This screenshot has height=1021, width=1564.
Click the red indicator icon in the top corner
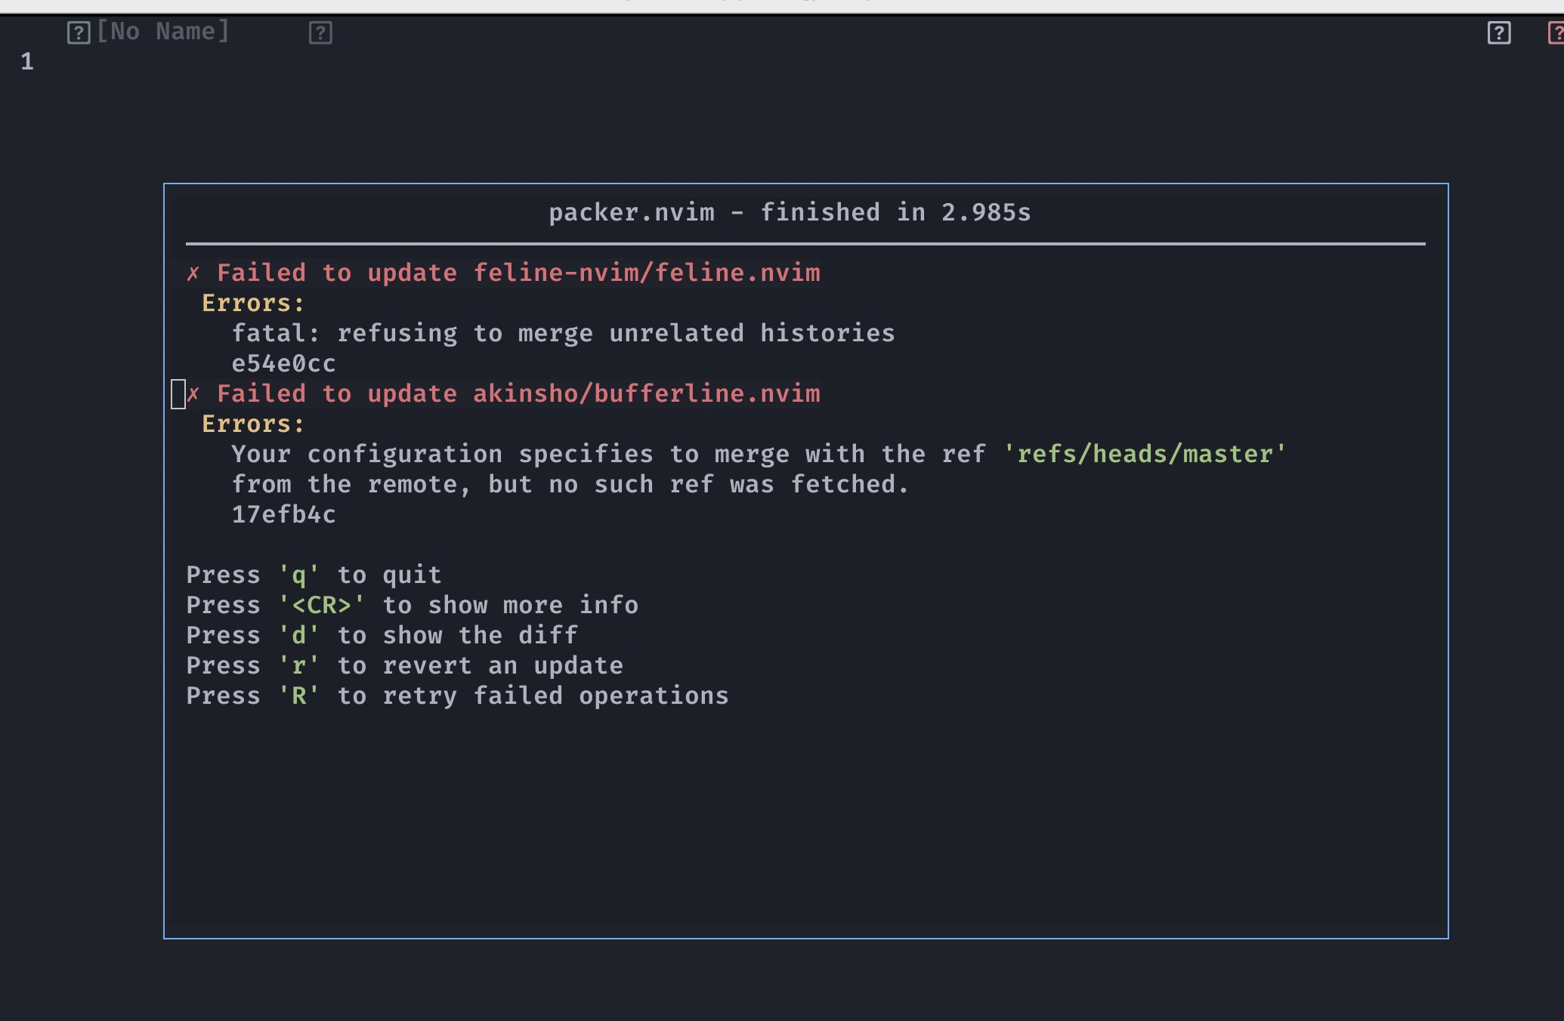click(x=1555, y=33)
